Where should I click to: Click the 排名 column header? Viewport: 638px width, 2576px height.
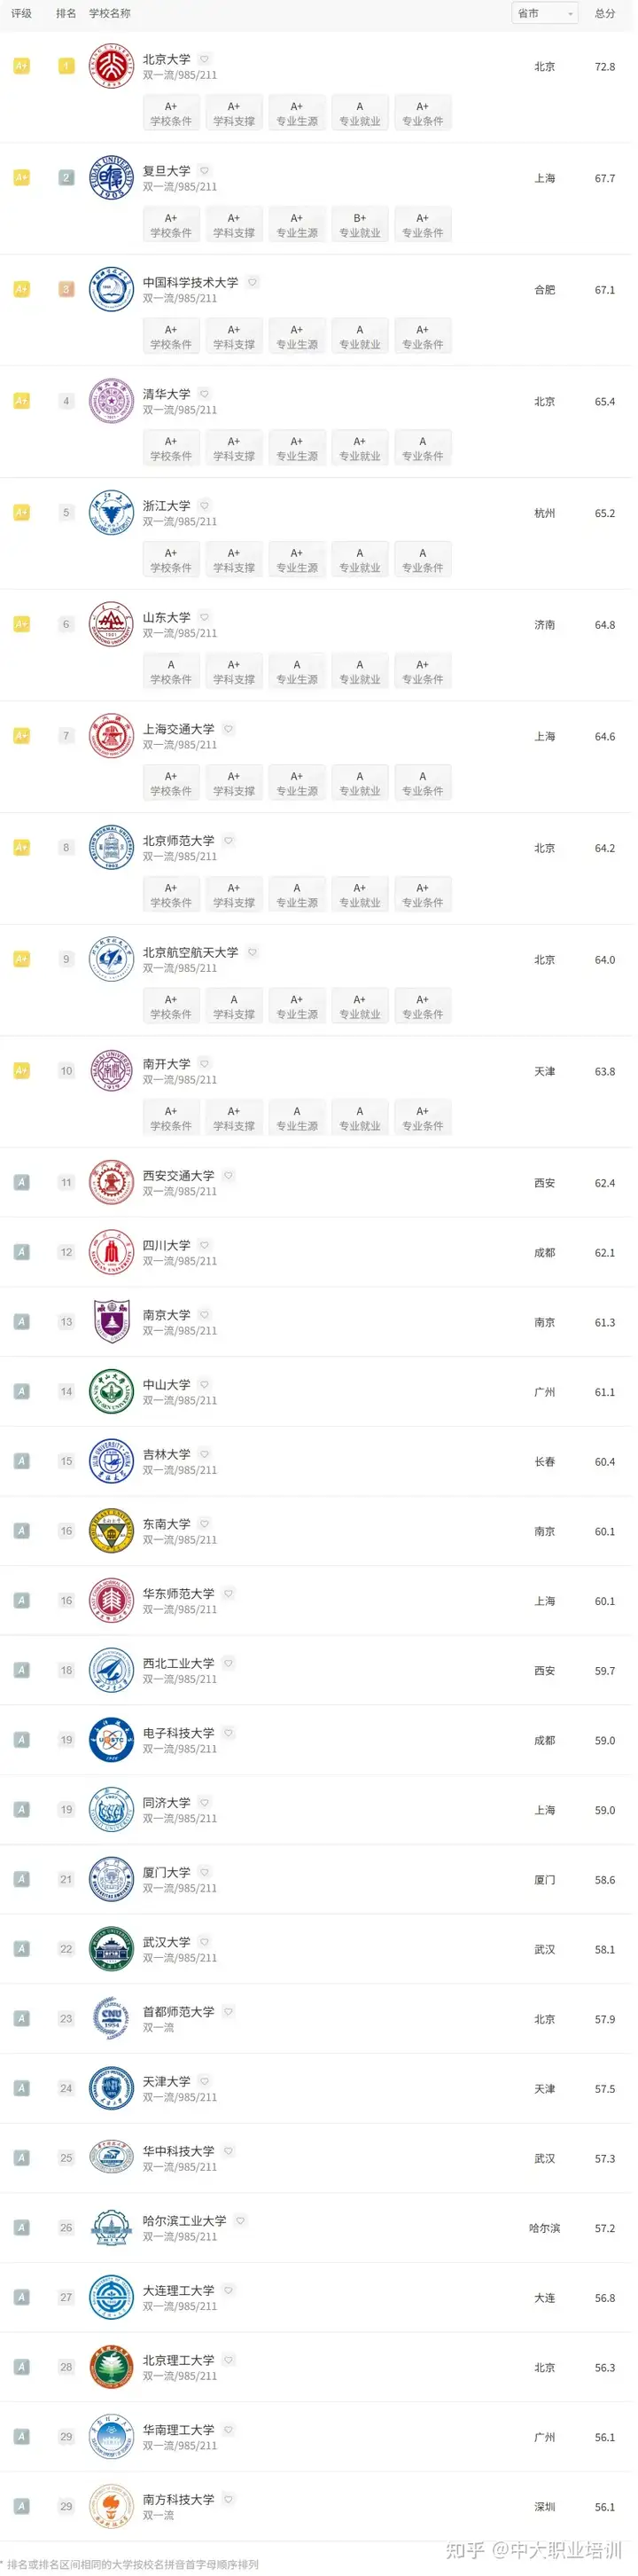(x=66, y=13)
